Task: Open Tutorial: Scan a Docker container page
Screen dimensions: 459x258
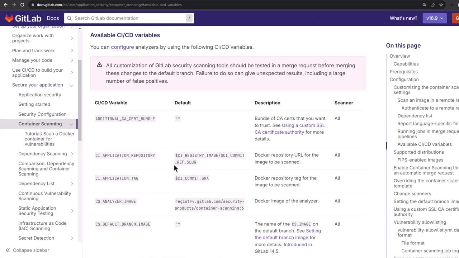Action: [x=49, y=139]
